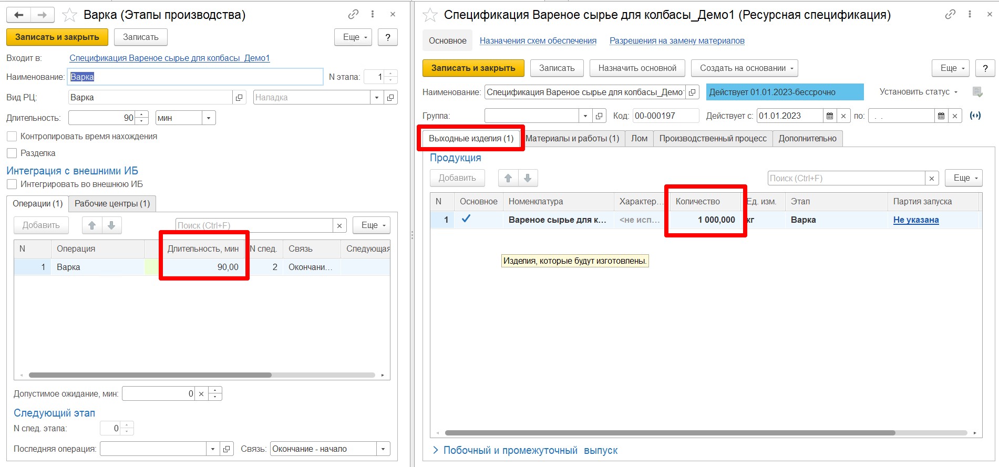Switch to Материалы и работы tab

pyautogui.click(x=572, y=139)
